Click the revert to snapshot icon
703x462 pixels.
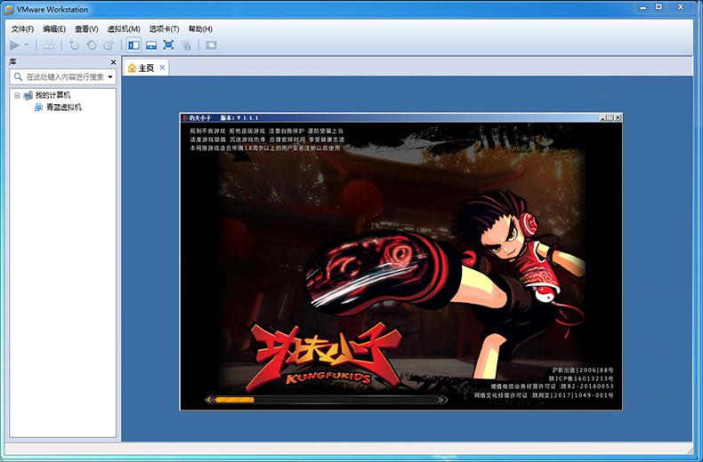click(92, 44)
